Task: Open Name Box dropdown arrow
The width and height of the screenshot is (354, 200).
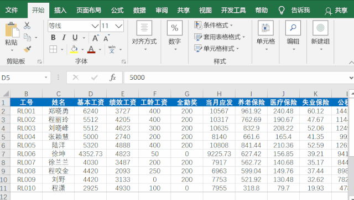Action: 46,78
